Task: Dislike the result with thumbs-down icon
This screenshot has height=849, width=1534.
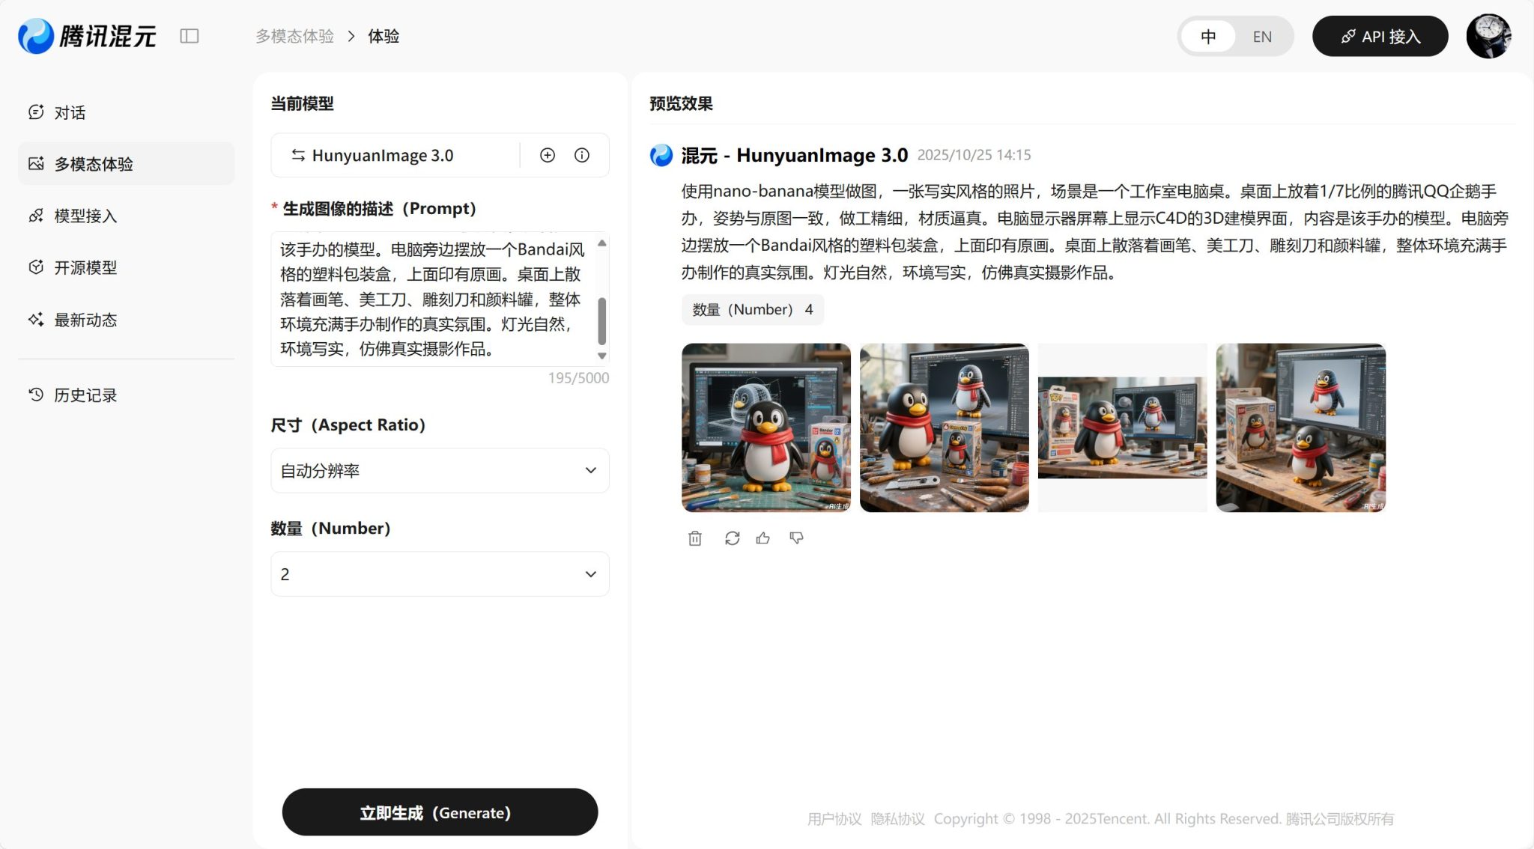Action: click(796, 538)
